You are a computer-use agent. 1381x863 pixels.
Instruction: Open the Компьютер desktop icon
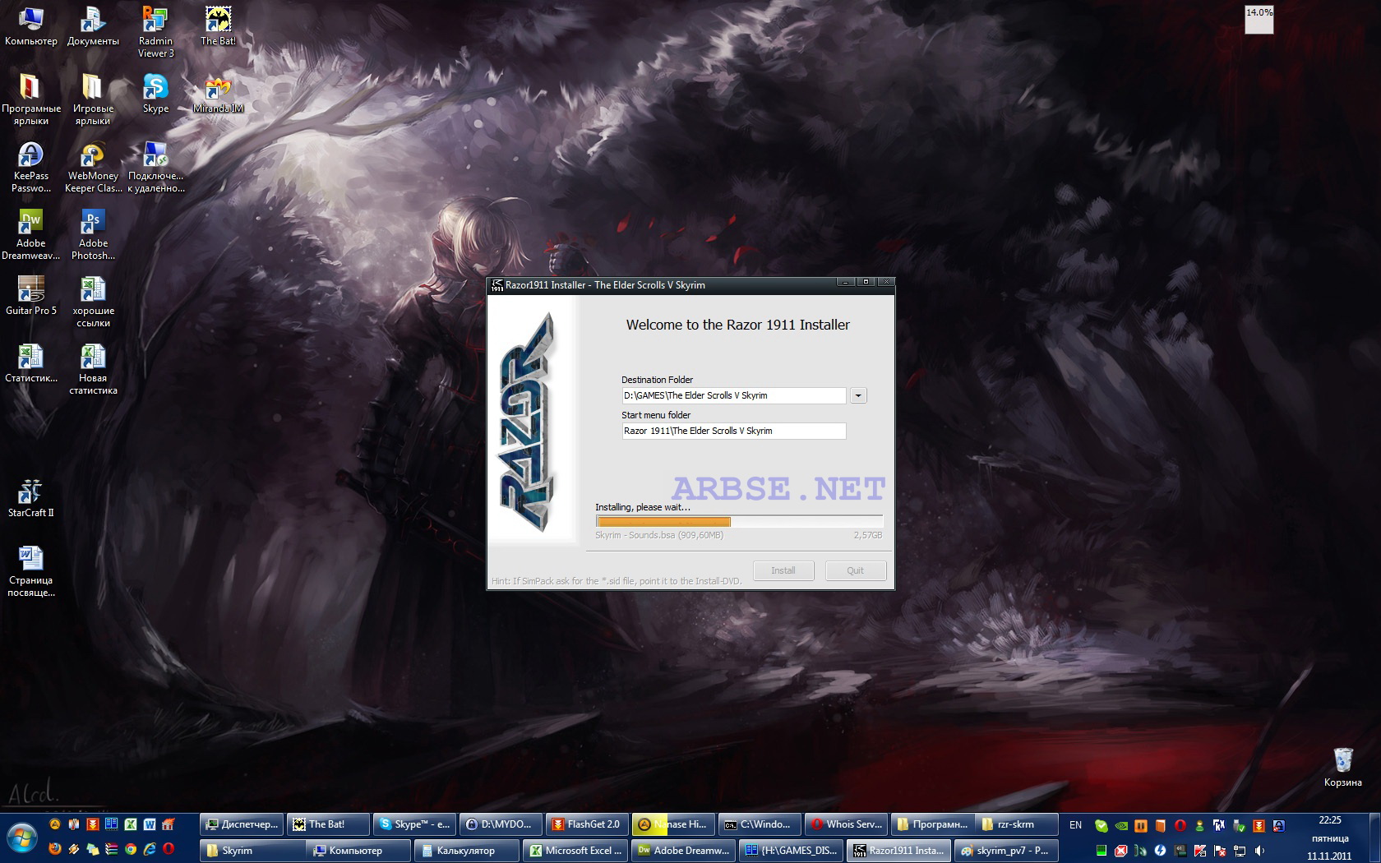[30, 26]
